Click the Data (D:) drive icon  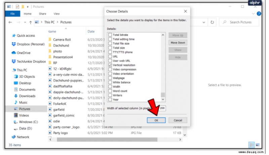16,128
